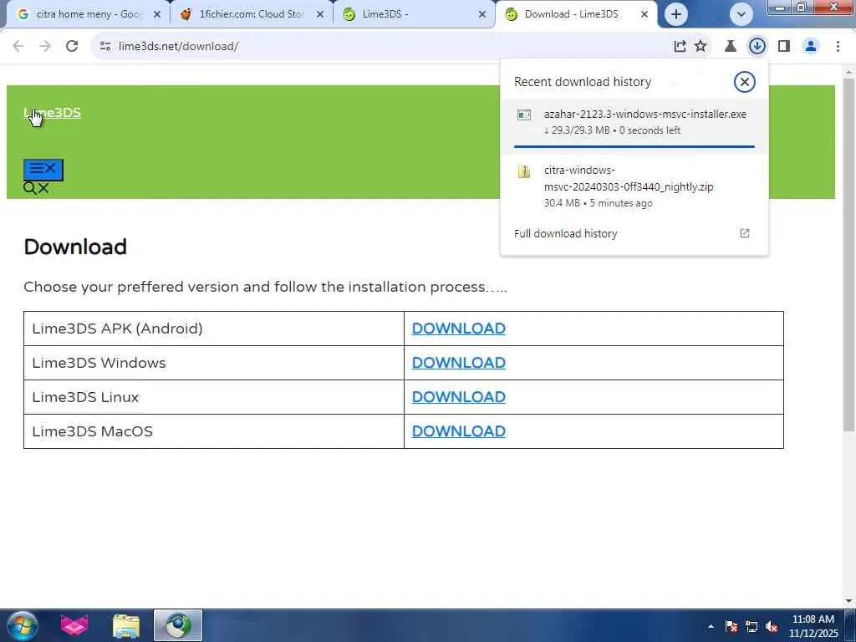Toggle the blue hamburger menu button
The width and height of the screenshot is (856, 642).
click(x=43, y=169)
